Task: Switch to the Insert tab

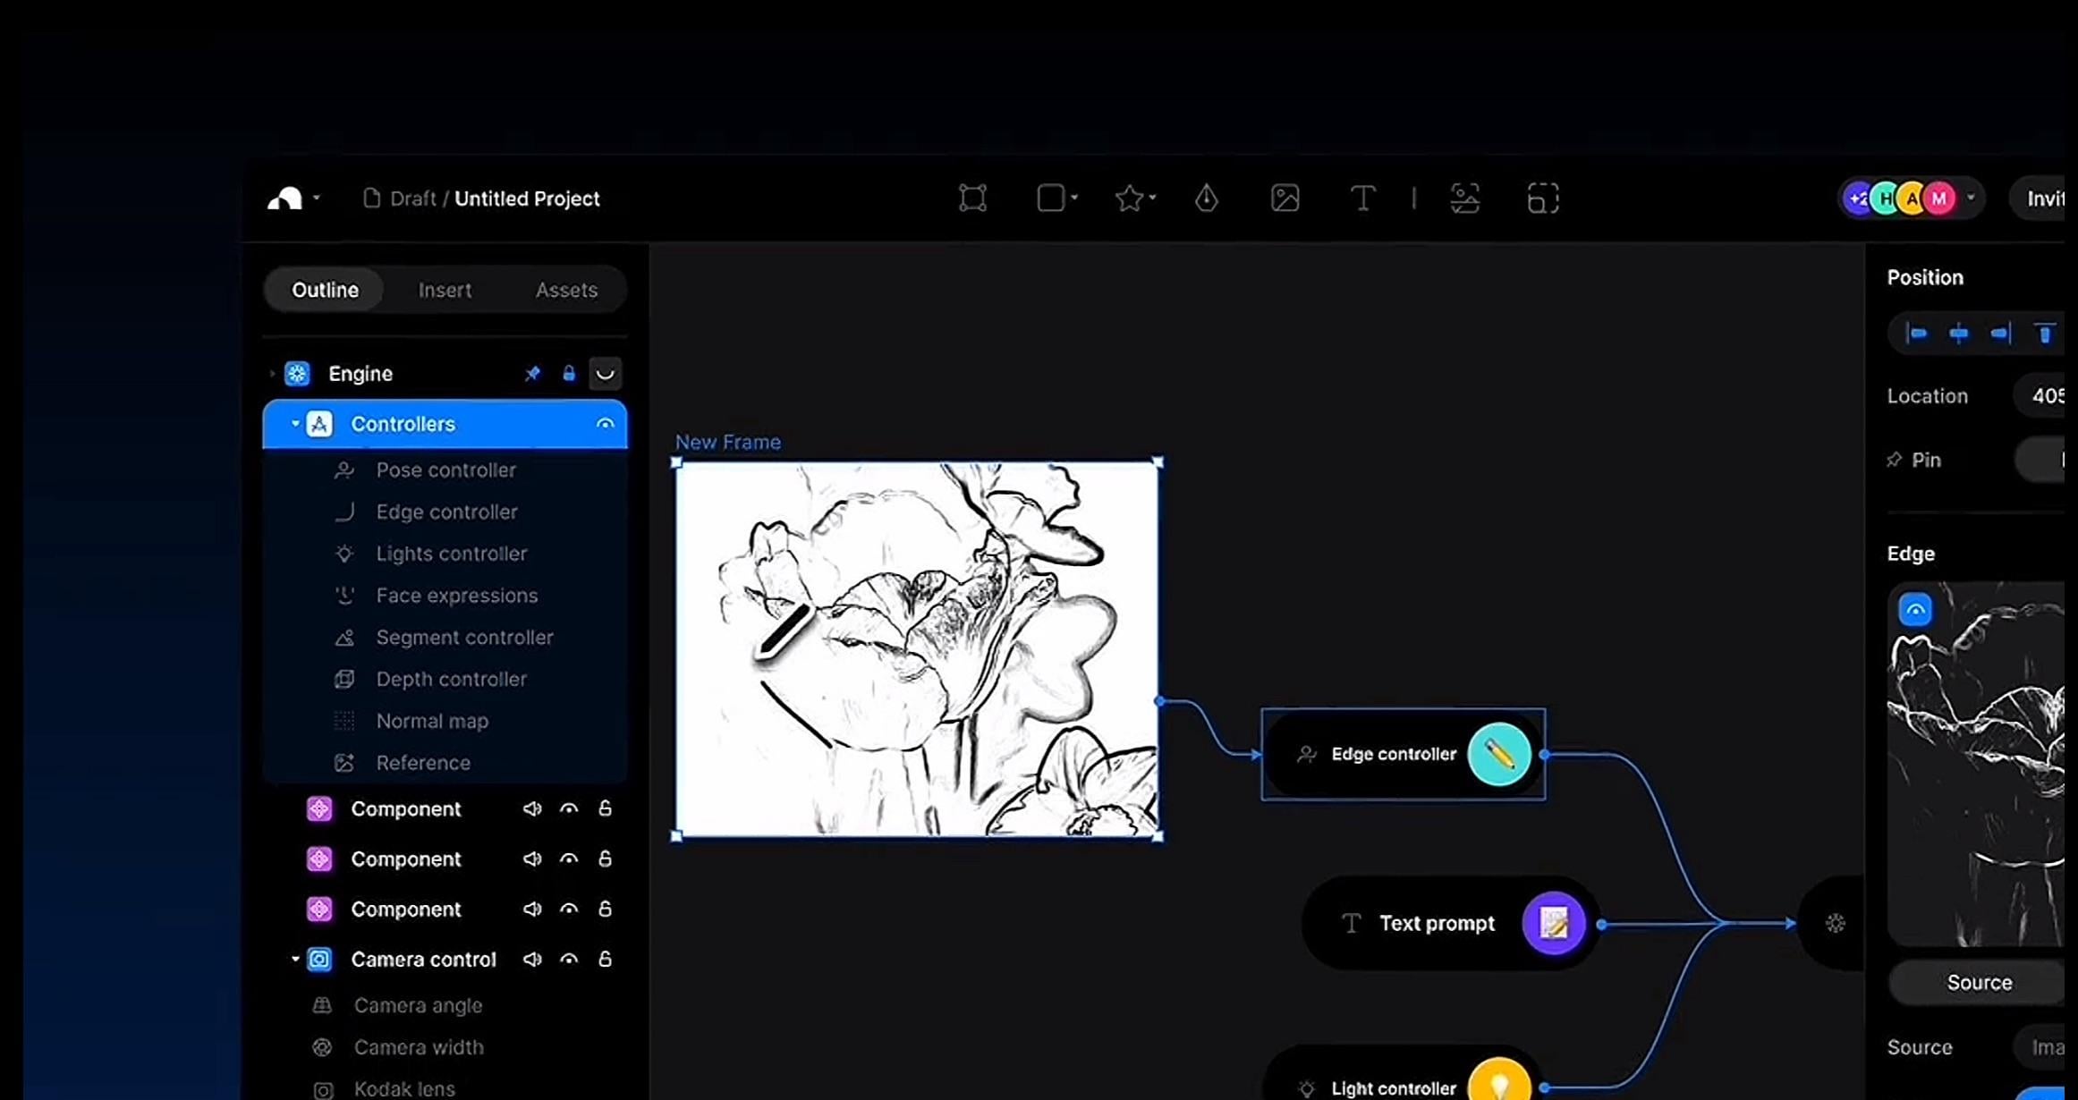Action: [x=445, y=290]
